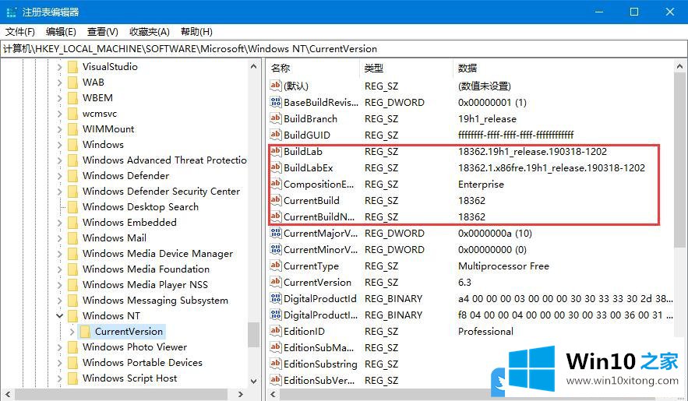Click the tree pane horizontal scroll-right arrow
This screenshot has width=688, height=401.
click(241, 394)
